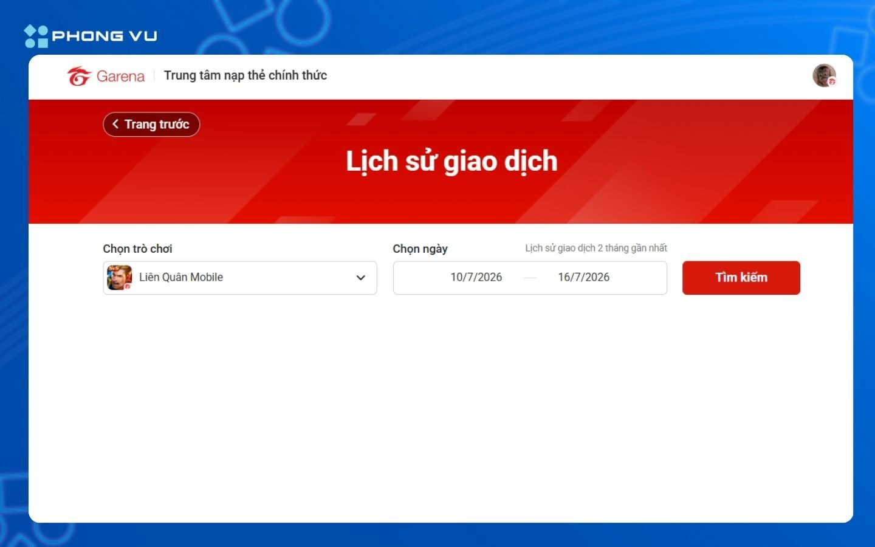The width and height of the screenshot is (875, 547).
Task: Click Lịch sử giao dịch 2 tháng gần nhất note
Action: tap(596, 248)
